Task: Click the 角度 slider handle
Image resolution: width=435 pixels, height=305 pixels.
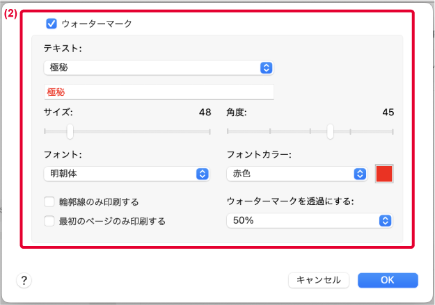Action: 330,131
